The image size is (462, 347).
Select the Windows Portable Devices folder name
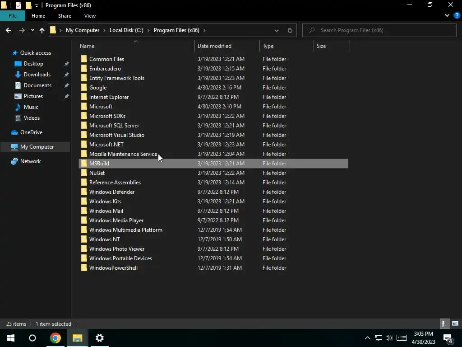pos(120,258)
